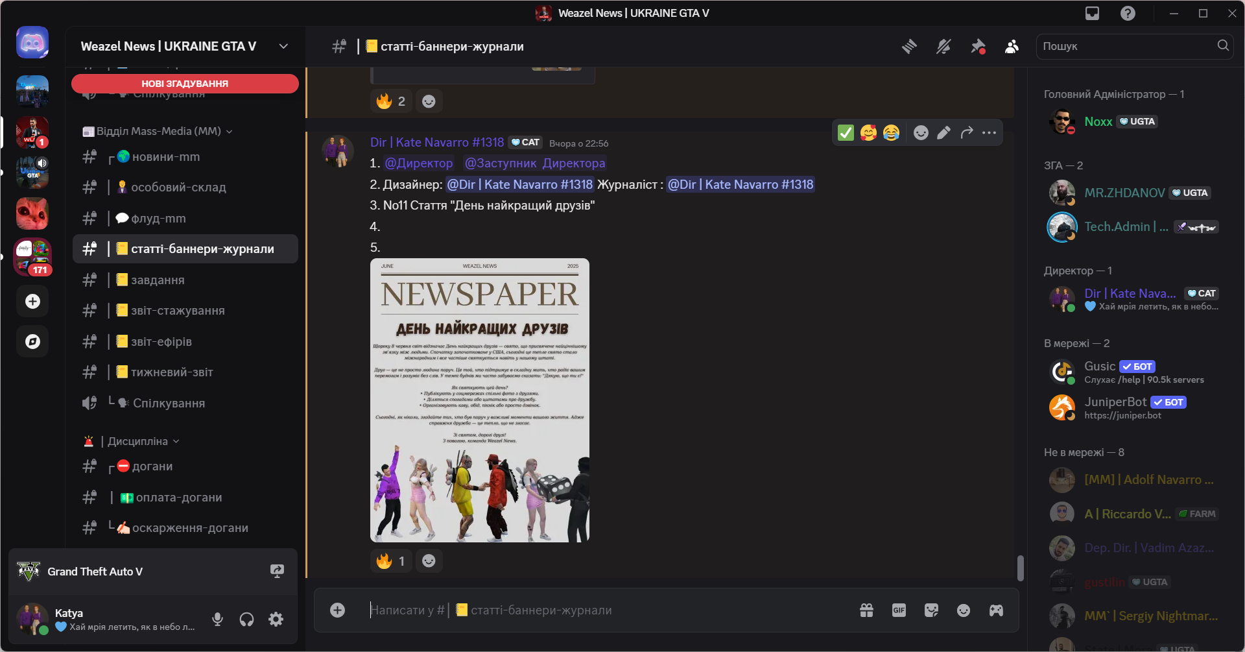Toggle headphones deafen in user panel
Screen dimensions: 1245x652
pyautogui.click(x=246, y=620)
